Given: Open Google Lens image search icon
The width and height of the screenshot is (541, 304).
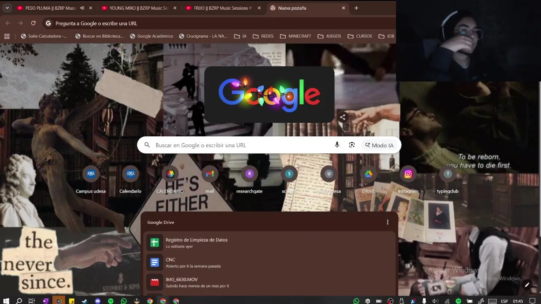Looking at the screenshot, I should pos(352,145).
